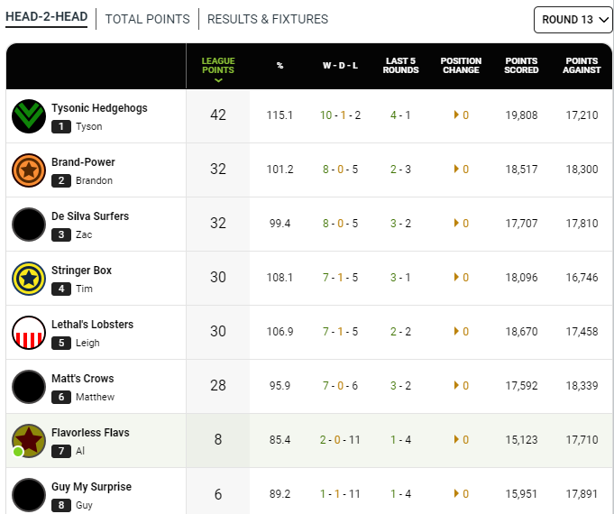Open the Matt's Crows black logo
The width and height of the screenshot is (614, 514).
coord(29,387)
